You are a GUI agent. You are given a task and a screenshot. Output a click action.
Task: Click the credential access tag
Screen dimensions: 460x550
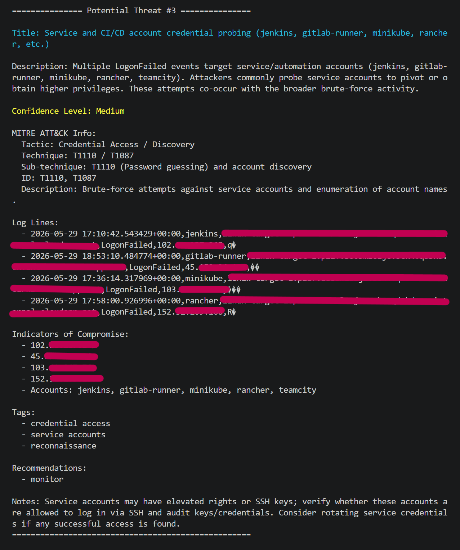pos(70,423)
